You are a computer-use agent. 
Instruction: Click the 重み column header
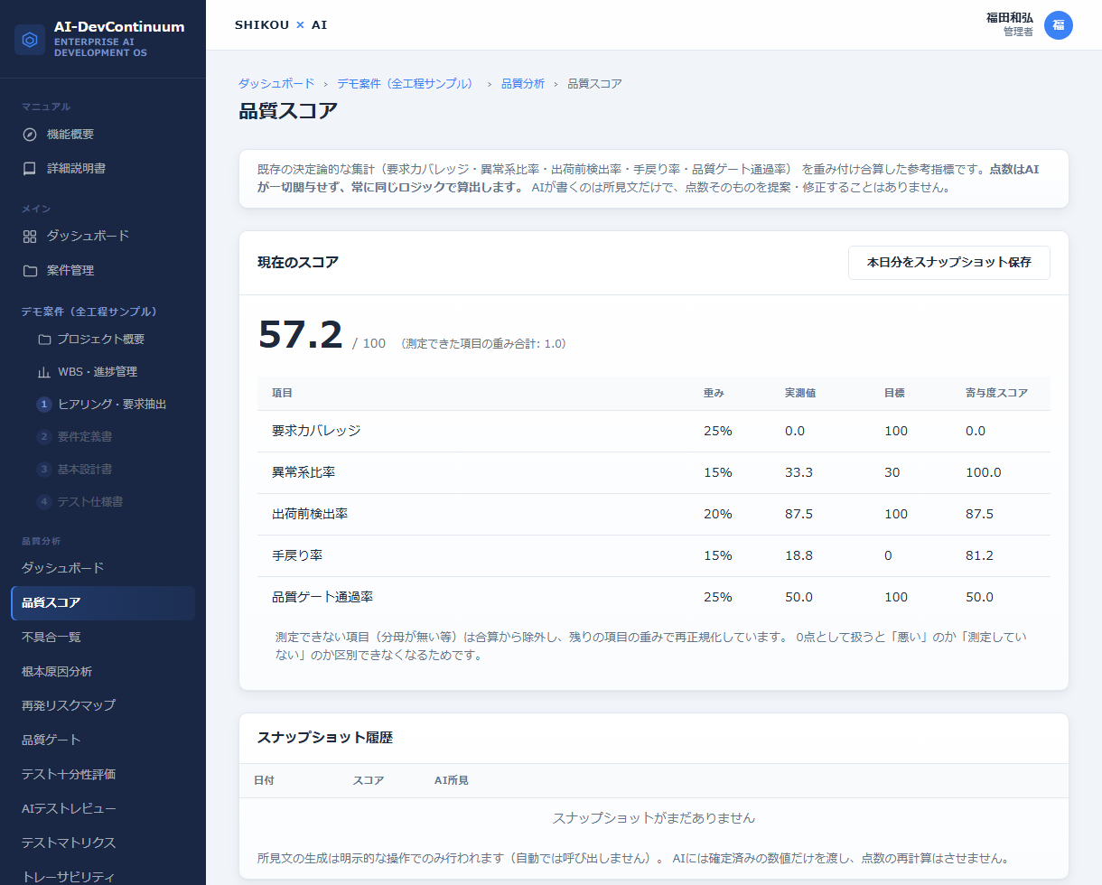coord(714,393)
